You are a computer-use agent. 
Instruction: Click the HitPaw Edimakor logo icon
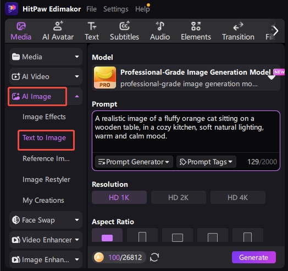tap(12, 9)
